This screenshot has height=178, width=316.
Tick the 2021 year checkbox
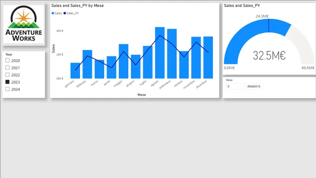coord(7,67)
